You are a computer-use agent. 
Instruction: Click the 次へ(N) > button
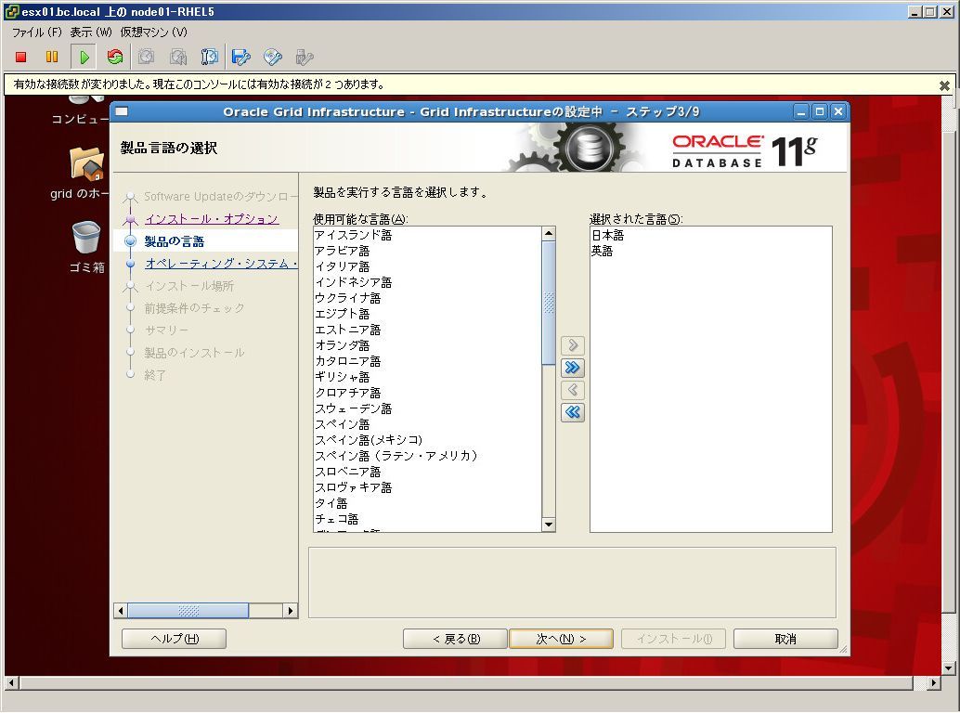pos(561,639)
